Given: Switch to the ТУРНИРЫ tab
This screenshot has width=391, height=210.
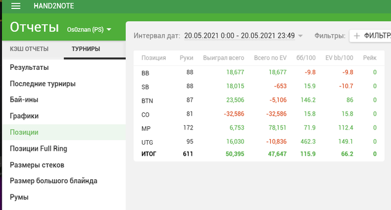Looking at the screenshot, I should [x=86, y=49].
